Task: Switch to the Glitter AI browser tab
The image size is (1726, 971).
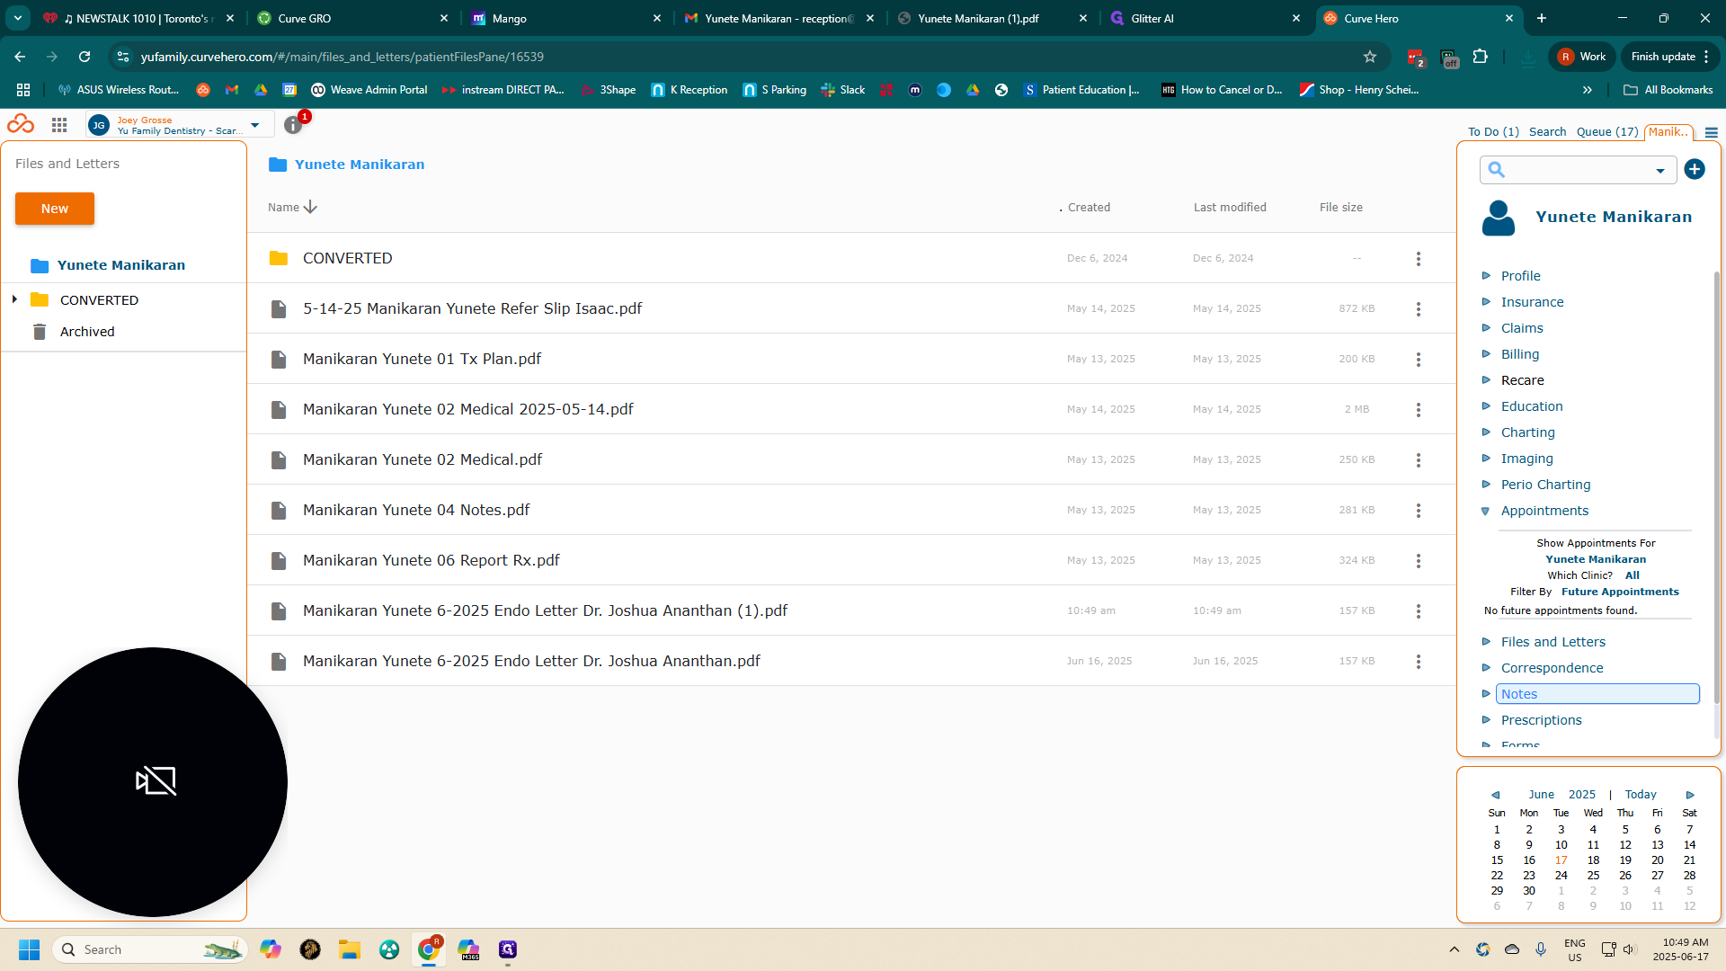Action: 1205,18
